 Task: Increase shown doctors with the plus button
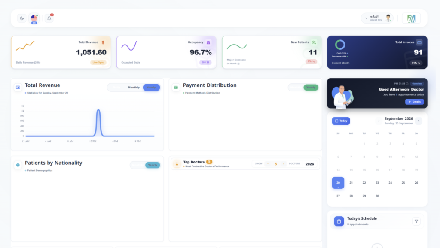tap(284, 164)
